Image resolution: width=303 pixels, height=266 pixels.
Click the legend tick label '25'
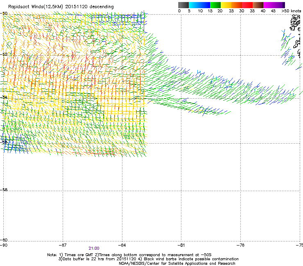pos(231,11)
